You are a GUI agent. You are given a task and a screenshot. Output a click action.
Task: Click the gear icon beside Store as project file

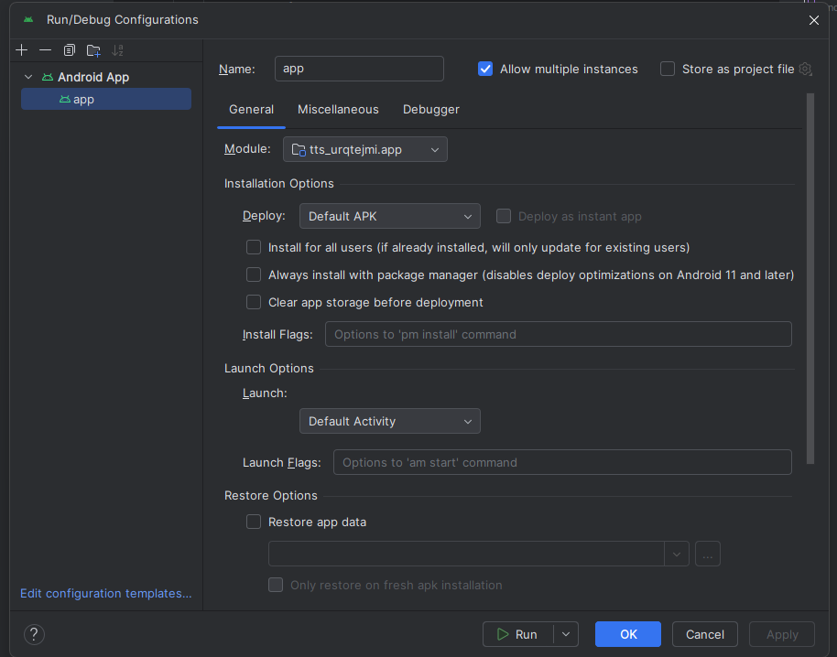[805, 69]
